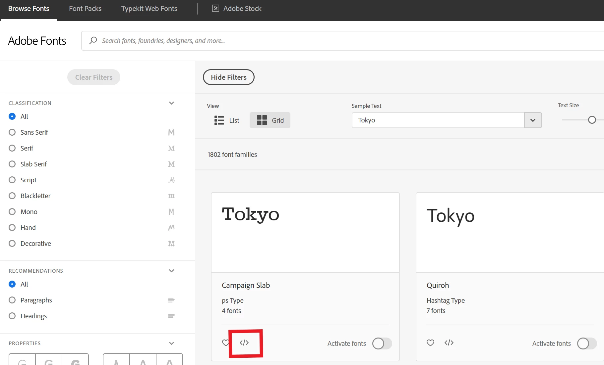
Task: Toggle Activate fonts for Campaign Slab
Action: [382, 343]
